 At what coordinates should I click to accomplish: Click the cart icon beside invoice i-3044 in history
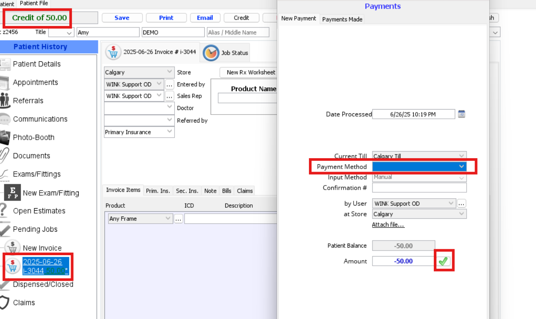[x=13, y=266]
